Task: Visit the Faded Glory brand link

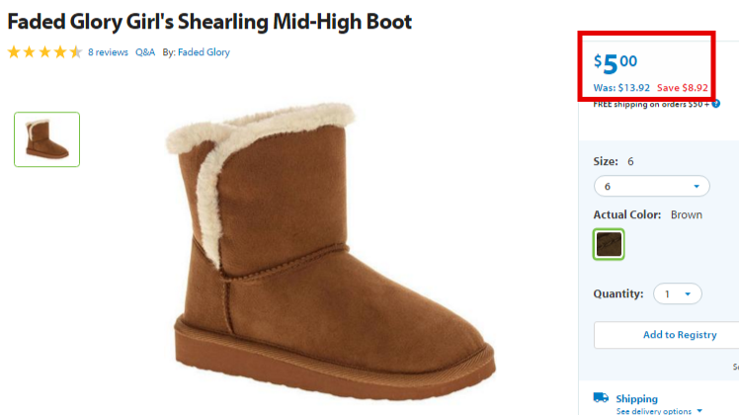Action: click(204, 52)
